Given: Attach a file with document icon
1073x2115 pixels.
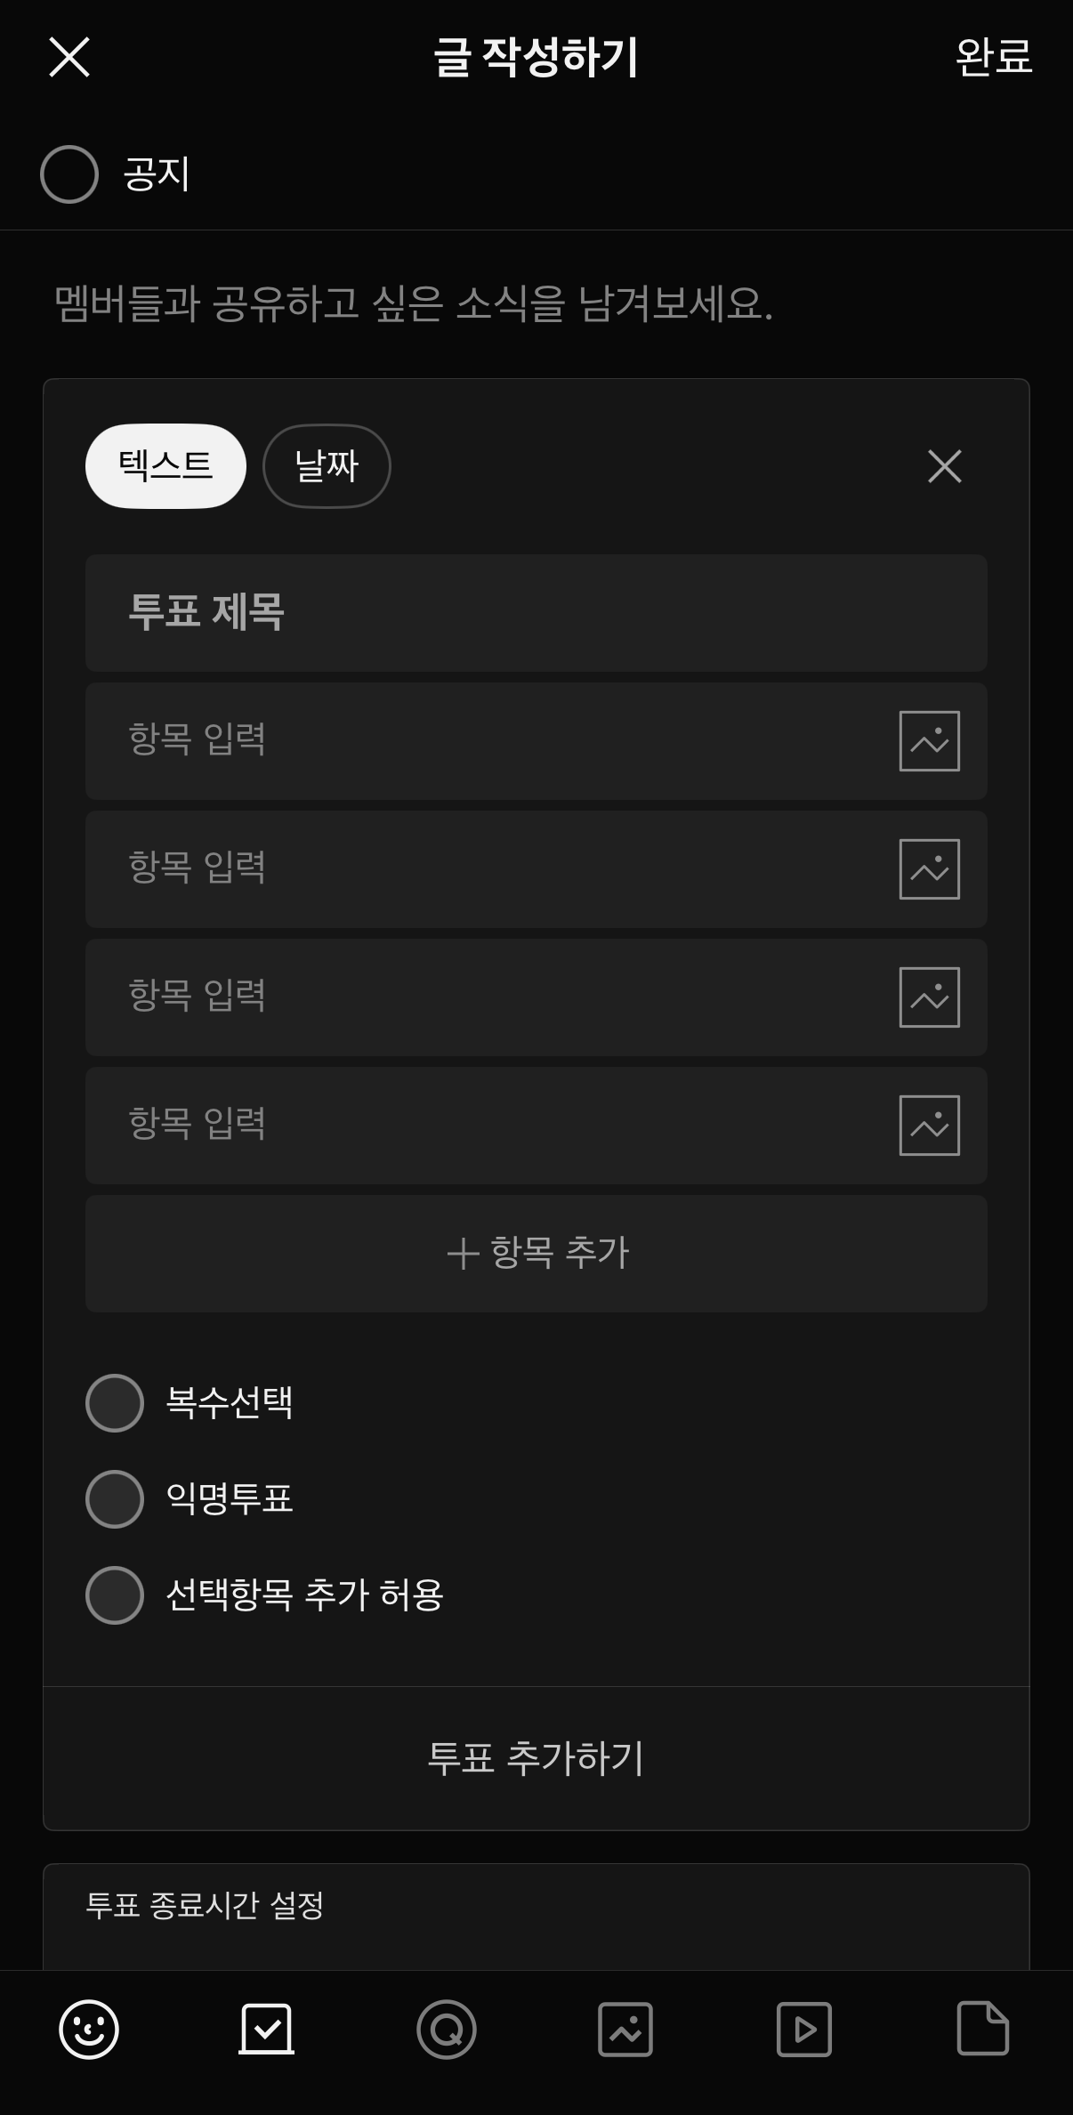Looking at the screenshot, I should (983, 2029).
